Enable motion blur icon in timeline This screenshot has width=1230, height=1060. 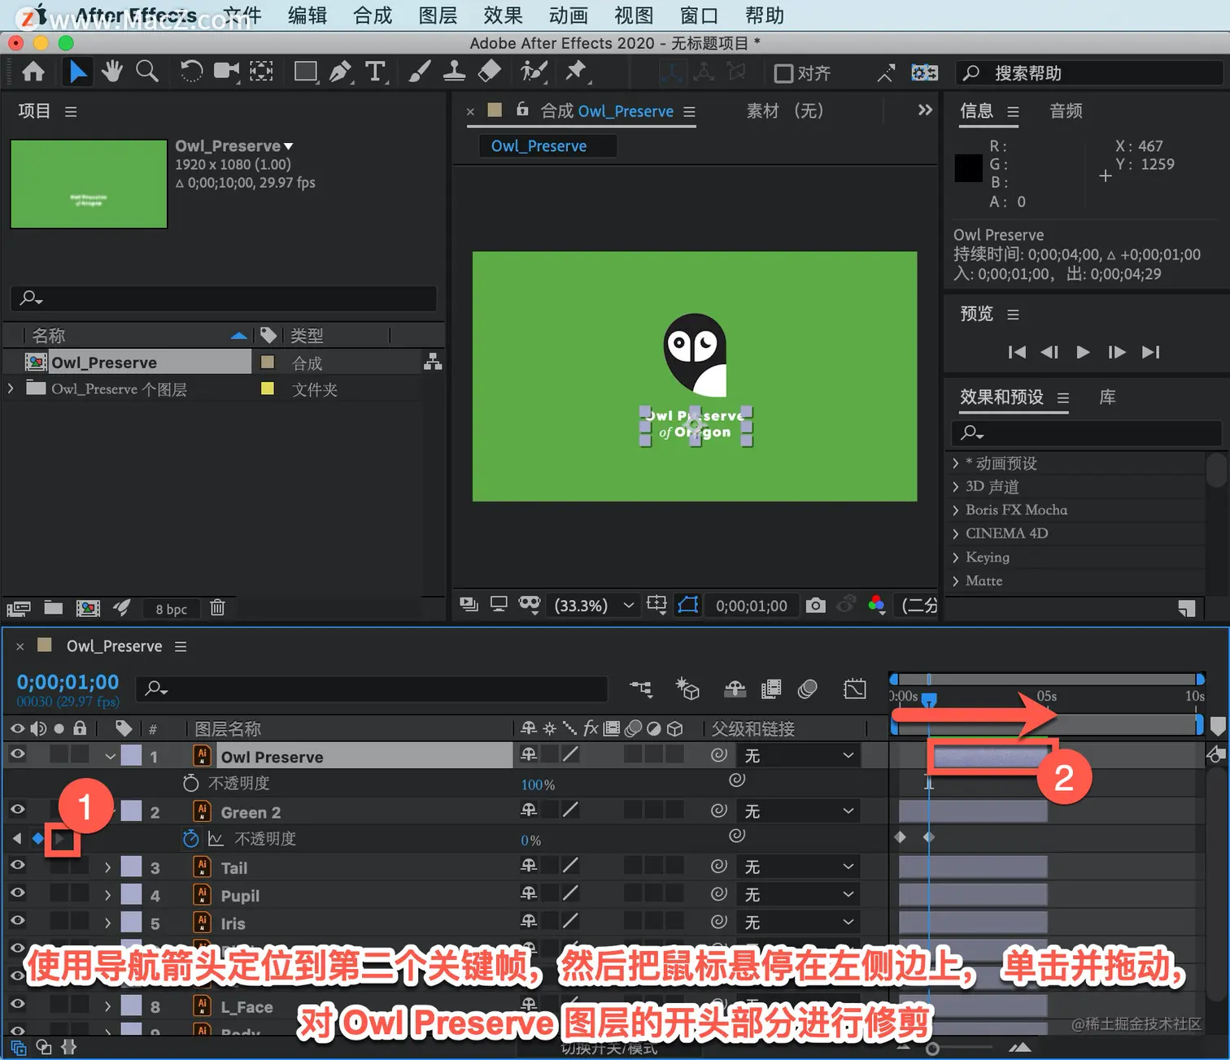click(807, 689)
